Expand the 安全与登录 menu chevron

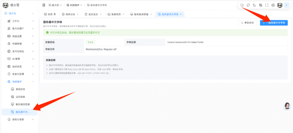33,74
